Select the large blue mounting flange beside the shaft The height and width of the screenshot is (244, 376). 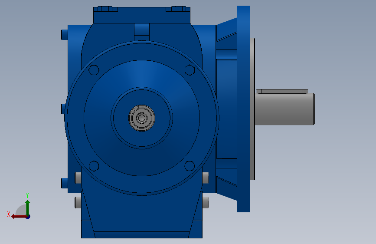coord(243,109)
